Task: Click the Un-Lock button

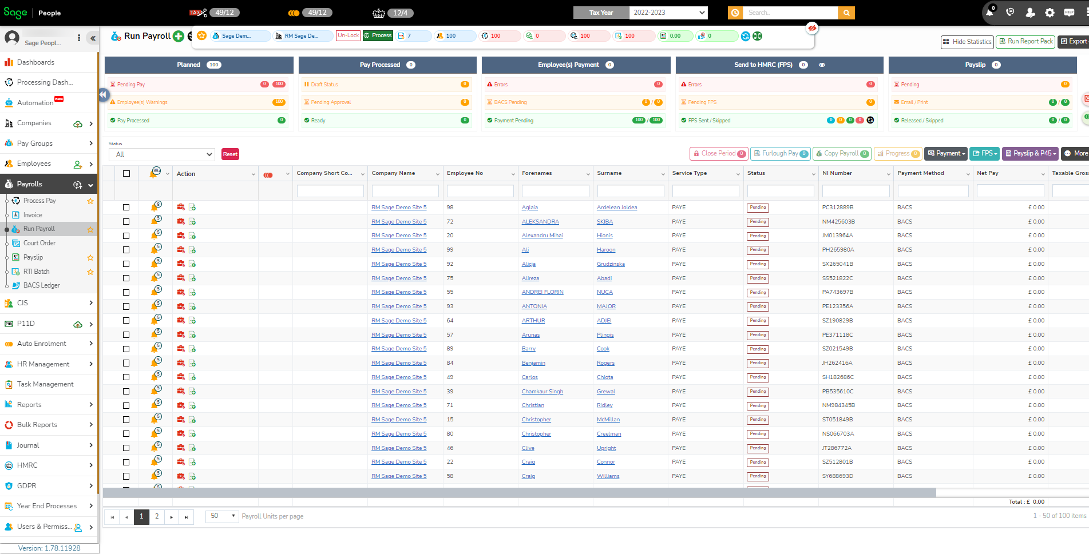Action: coord(348,35)
